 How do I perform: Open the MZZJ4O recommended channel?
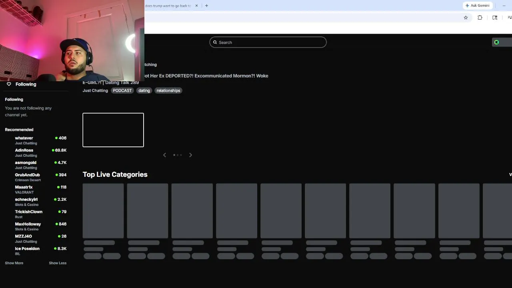[x=36, y=238]
